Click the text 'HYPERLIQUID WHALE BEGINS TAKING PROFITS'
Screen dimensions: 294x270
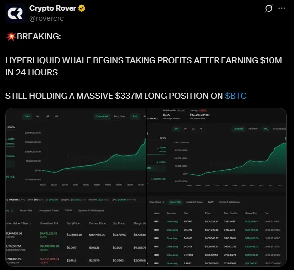99,60
